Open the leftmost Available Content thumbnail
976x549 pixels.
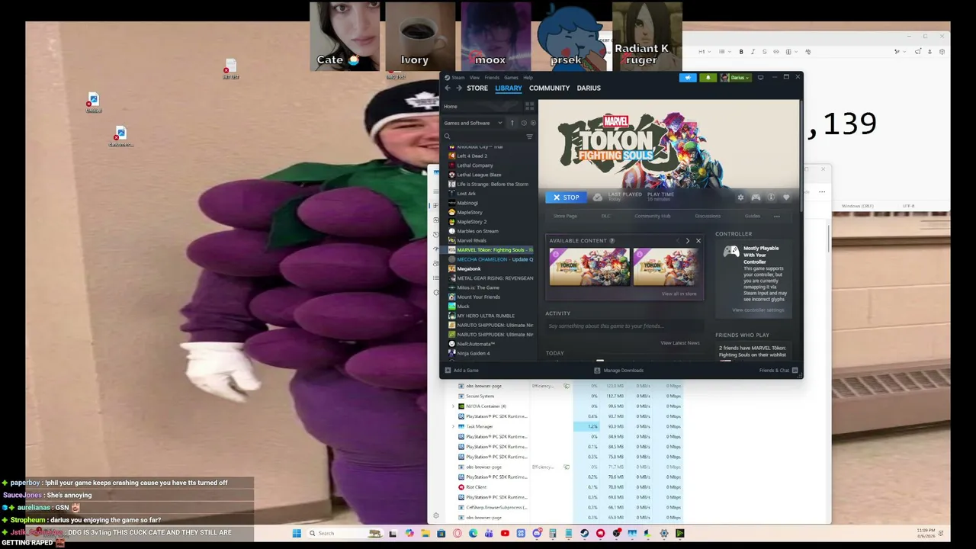pos(589,267)
